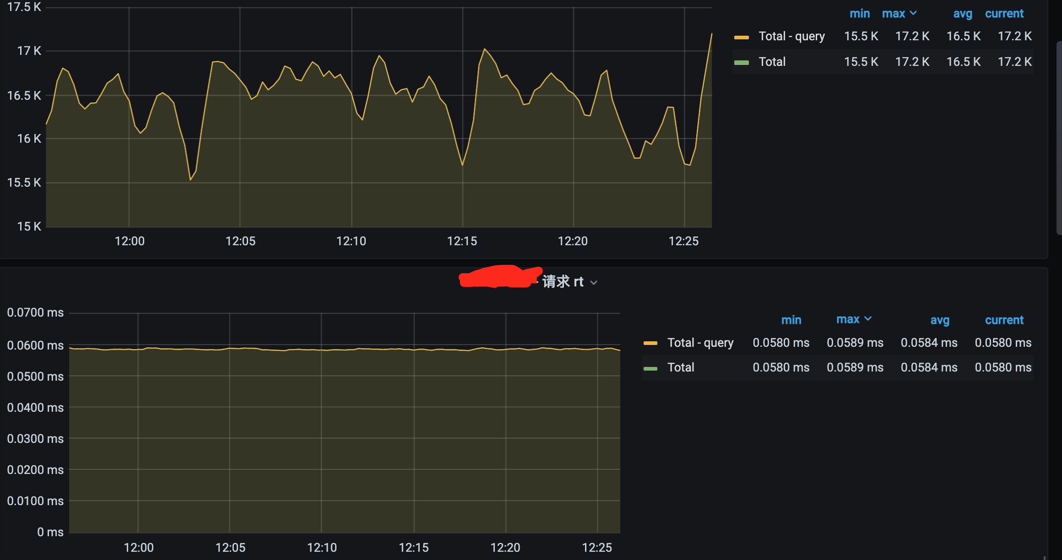Sort 请求 rt legend by avg column
1062x560 pixels.
940,320
